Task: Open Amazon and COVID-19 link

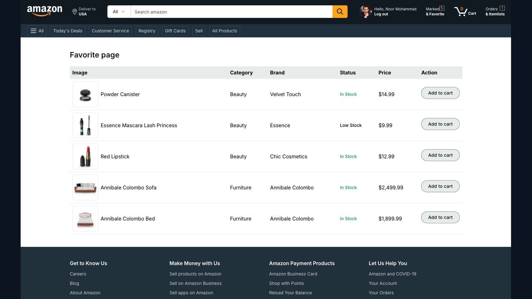Action: [392, 274]
